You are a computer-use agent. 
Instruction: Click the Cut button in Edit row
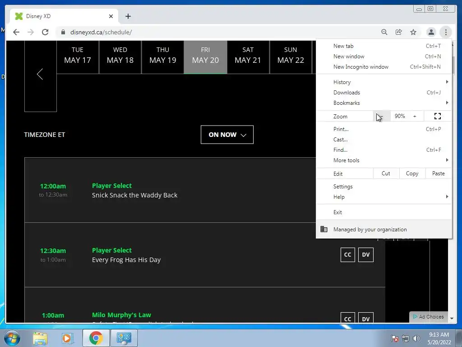click(386, 173)
